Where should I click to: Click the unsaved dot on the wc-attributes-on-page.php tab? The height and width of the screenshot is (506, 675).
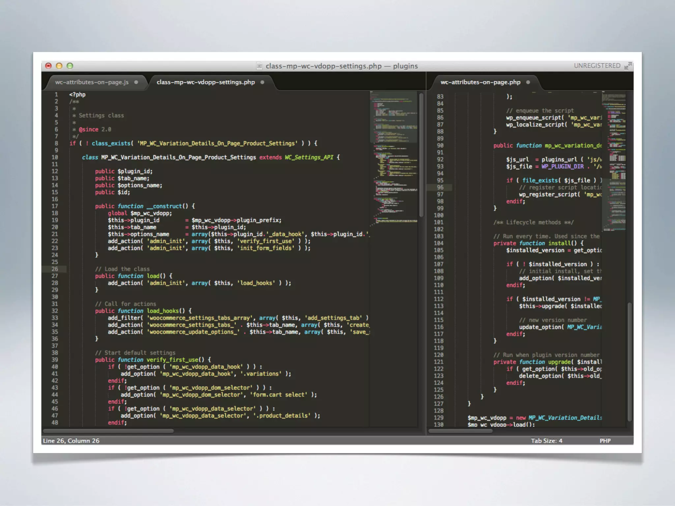(x=528, y=82)
